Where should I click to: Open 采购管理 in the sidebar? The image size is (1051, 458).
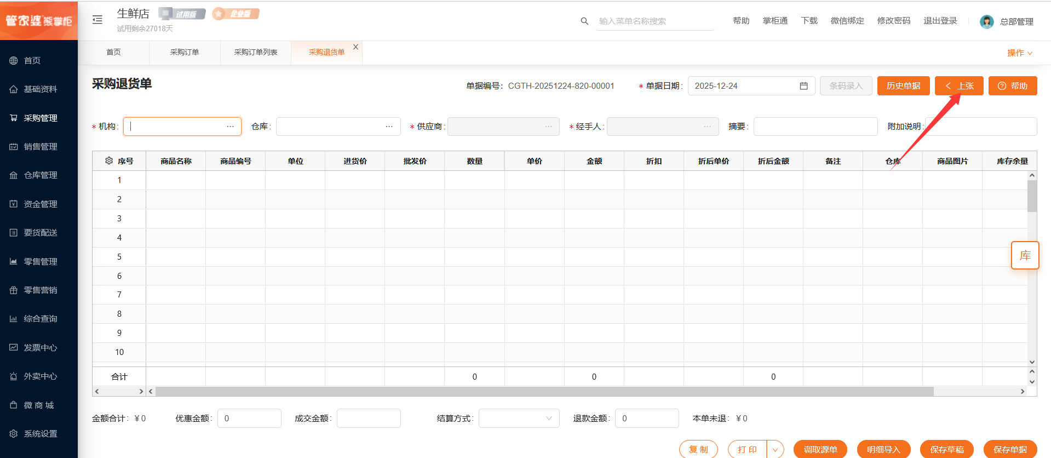click(x=40, y=118)
